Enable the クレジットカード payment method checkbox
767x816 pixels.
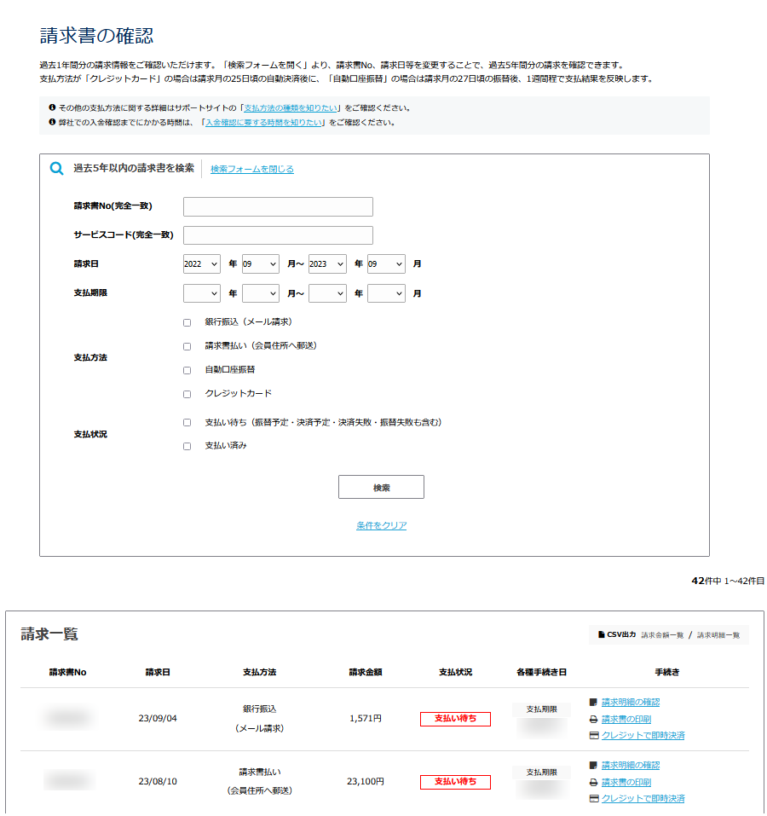187,394
